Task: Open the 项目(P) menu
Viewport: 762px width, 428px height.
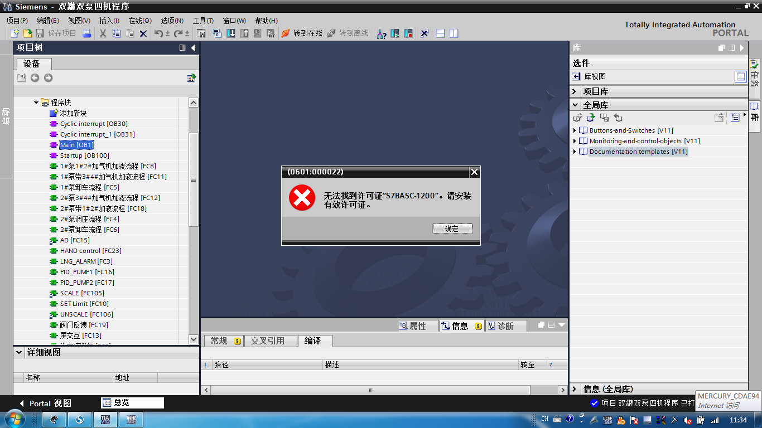Action: coord(17,21)
